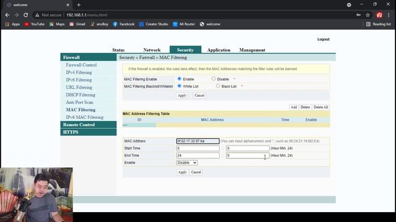
Task: Click the Time column header
Action: [x=285, y=120]
